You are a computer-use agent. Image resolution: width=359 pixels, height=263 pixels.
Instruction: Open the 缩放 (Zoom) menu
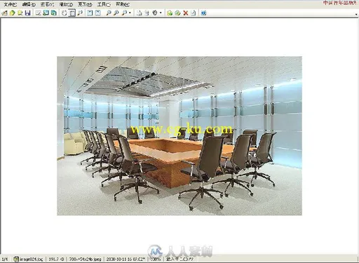pyautogui.click(x=66, y=4)
